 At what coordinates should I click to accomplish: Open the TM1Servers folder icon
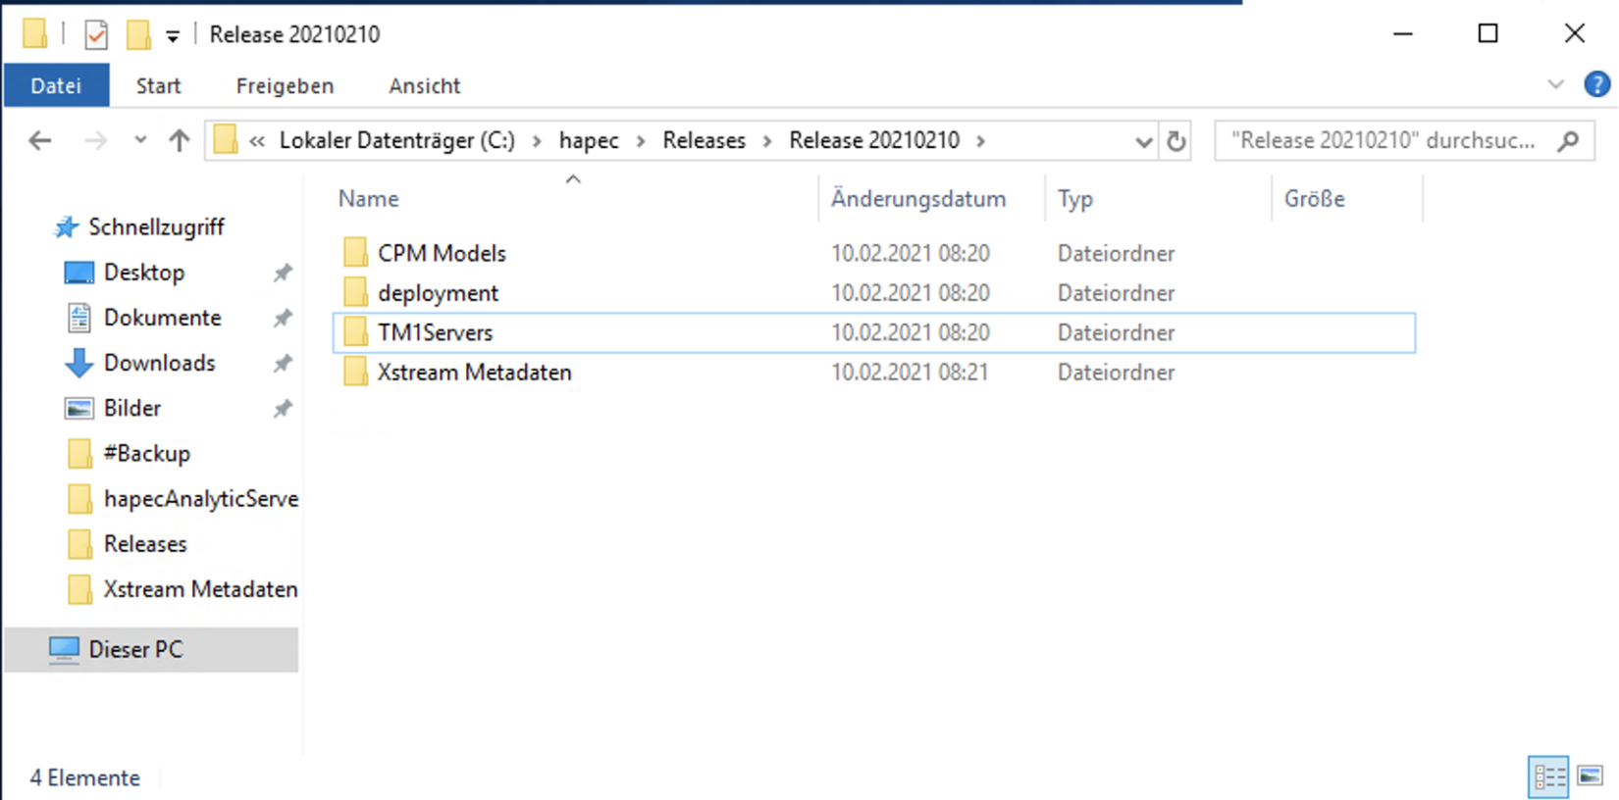pyautogui.click(x=355, y=333)
